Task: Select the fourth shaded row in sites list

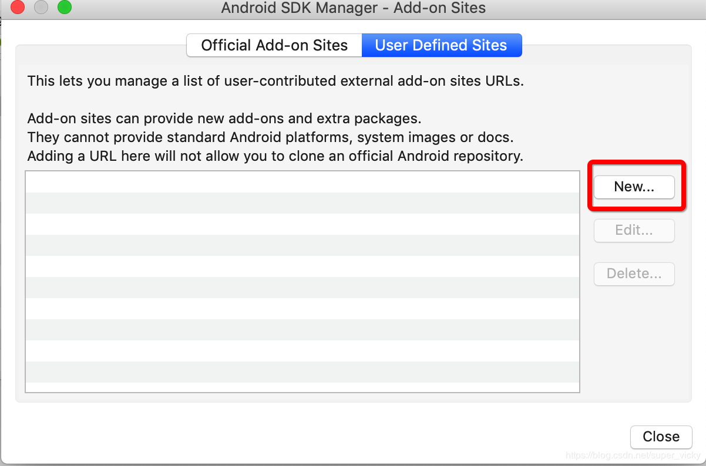Action: [302, 330]
